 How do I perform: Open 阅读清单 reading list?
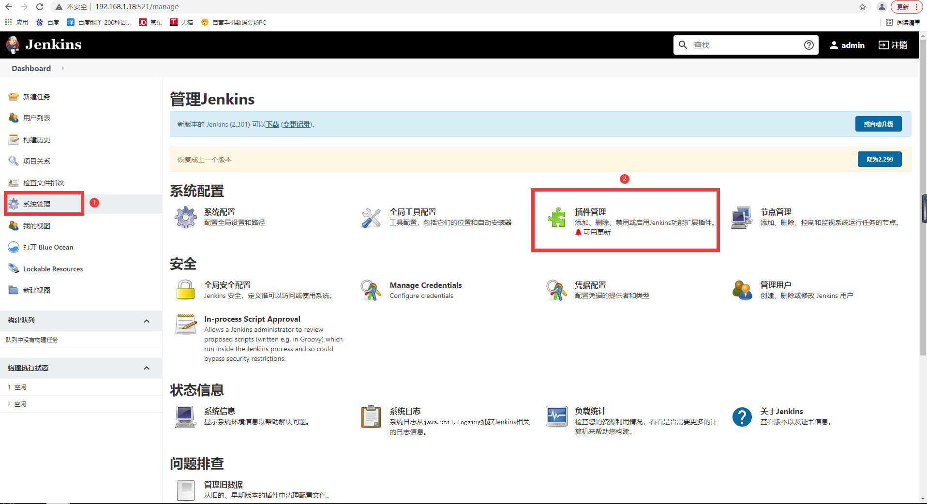coord(903,22)
